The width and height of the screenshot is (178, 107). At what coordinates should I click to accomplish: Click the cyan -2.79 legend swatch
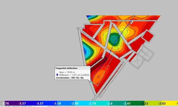92,103
